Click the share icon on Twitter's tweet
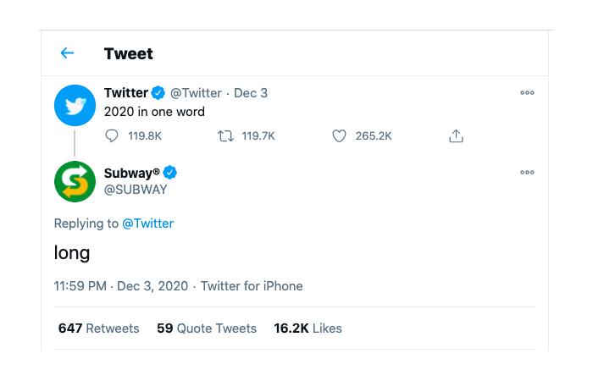 [456, 135]
